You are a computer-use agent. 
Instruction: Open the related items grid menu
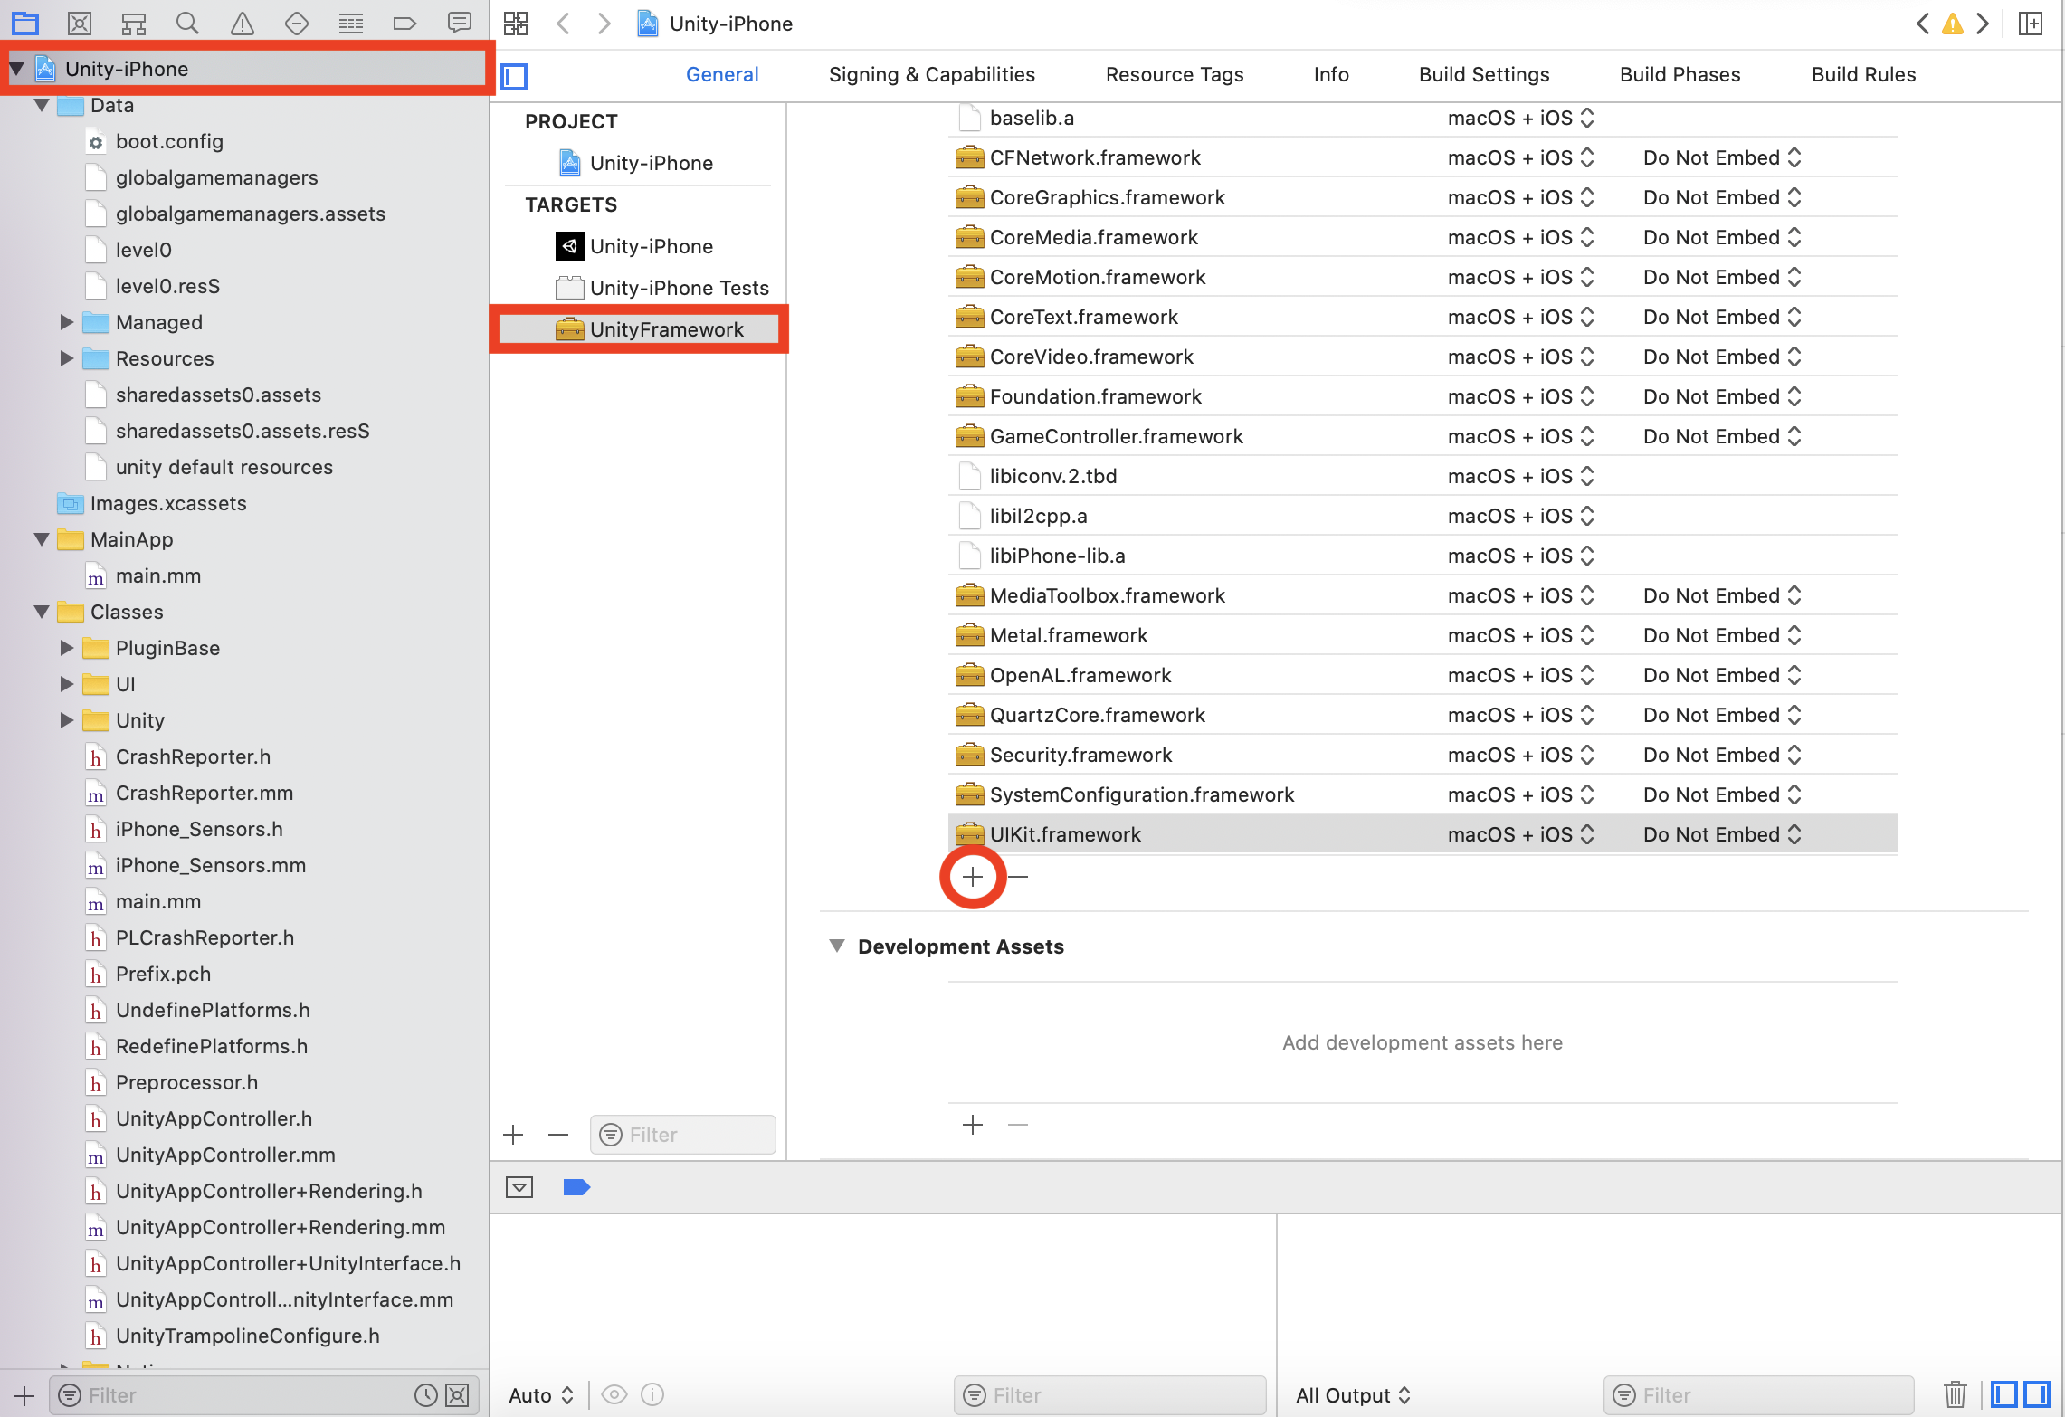[x=516, y=24]
